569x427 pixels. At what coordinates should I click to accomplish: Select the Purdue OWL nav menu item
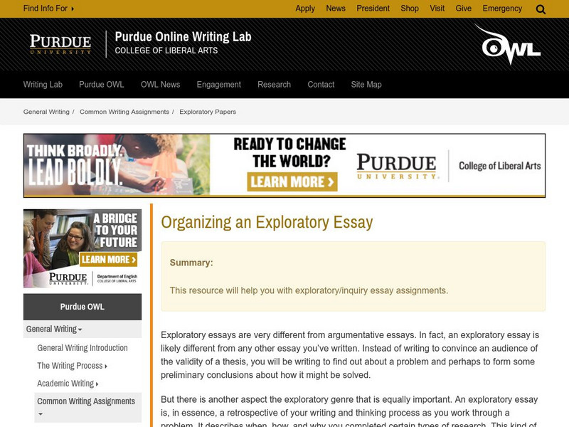click(x=101, y=85)
